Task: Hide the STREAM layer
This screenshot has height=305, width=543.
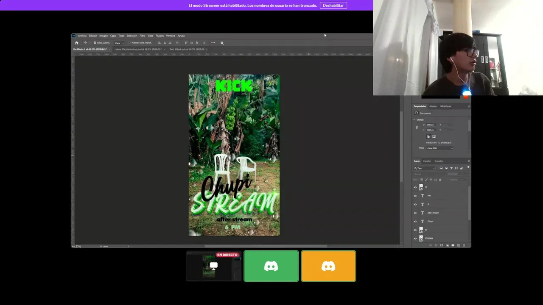Action: pyautogui.click(x=415, y=238)
